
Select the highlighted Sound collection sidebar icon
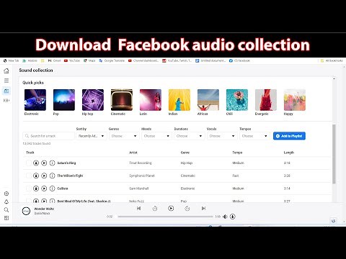pyautogui.click(x=6, y=91)
